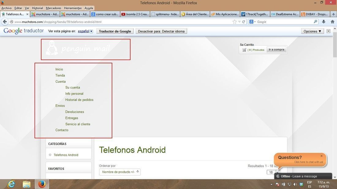Close the Telefonos Android tab
The image size is (337, 189).
coord(27,14)
